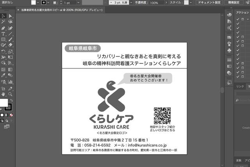
Task: Select the Eyedropper tool
Action: [x=3, y=75]
